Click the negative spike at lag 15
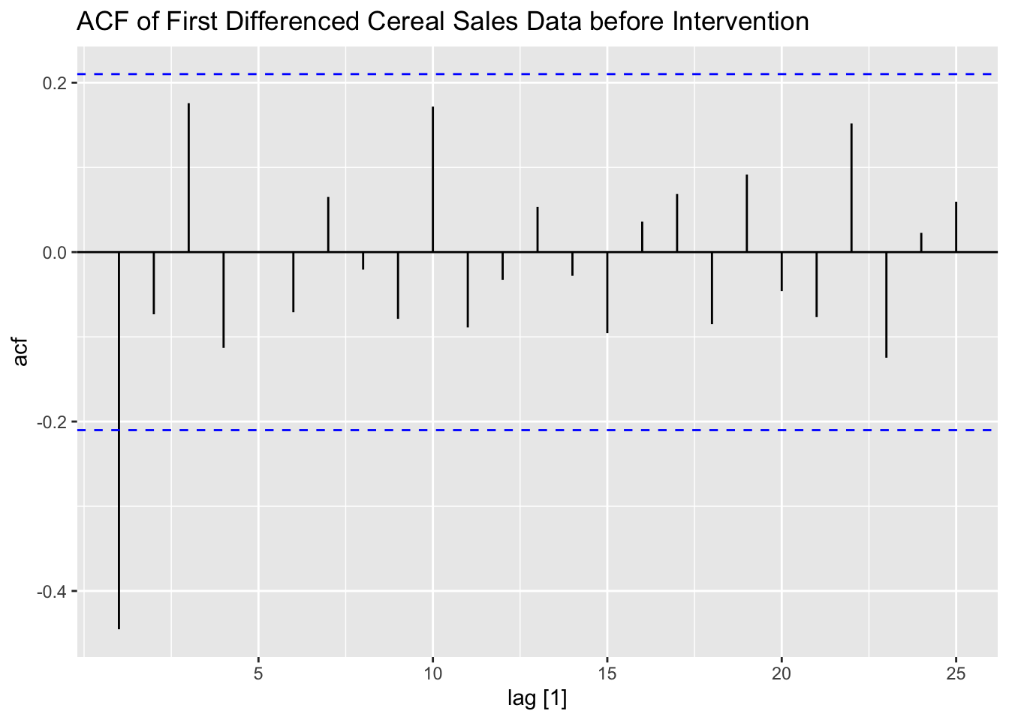 [607, 292]
